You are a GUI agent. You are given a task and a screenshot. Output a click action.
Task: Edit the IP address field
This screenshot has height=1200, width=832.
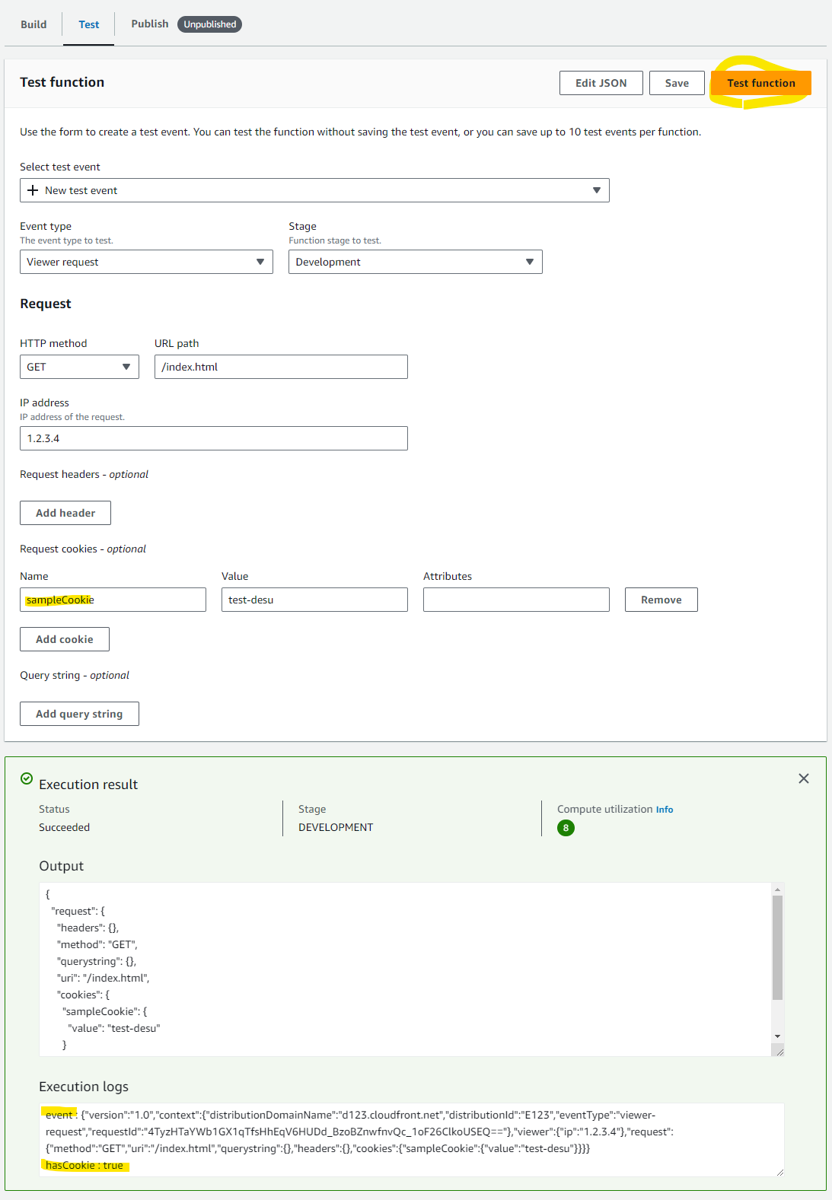click(x=214, y=438)
